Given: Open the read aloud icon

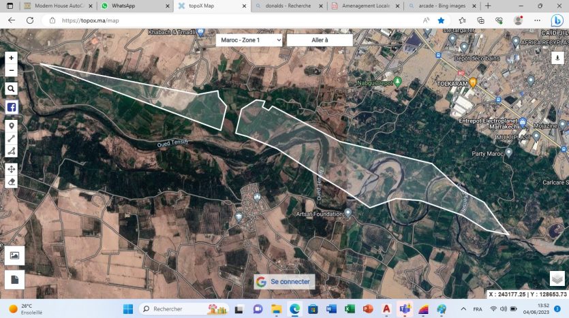Looking at the screenshot, I should pos(426,20).
